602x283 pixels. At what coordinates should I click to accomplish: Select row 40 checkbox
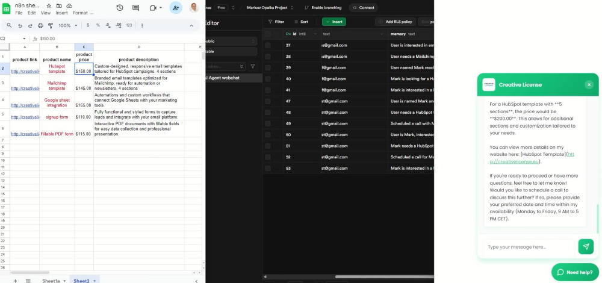[268, 79]
